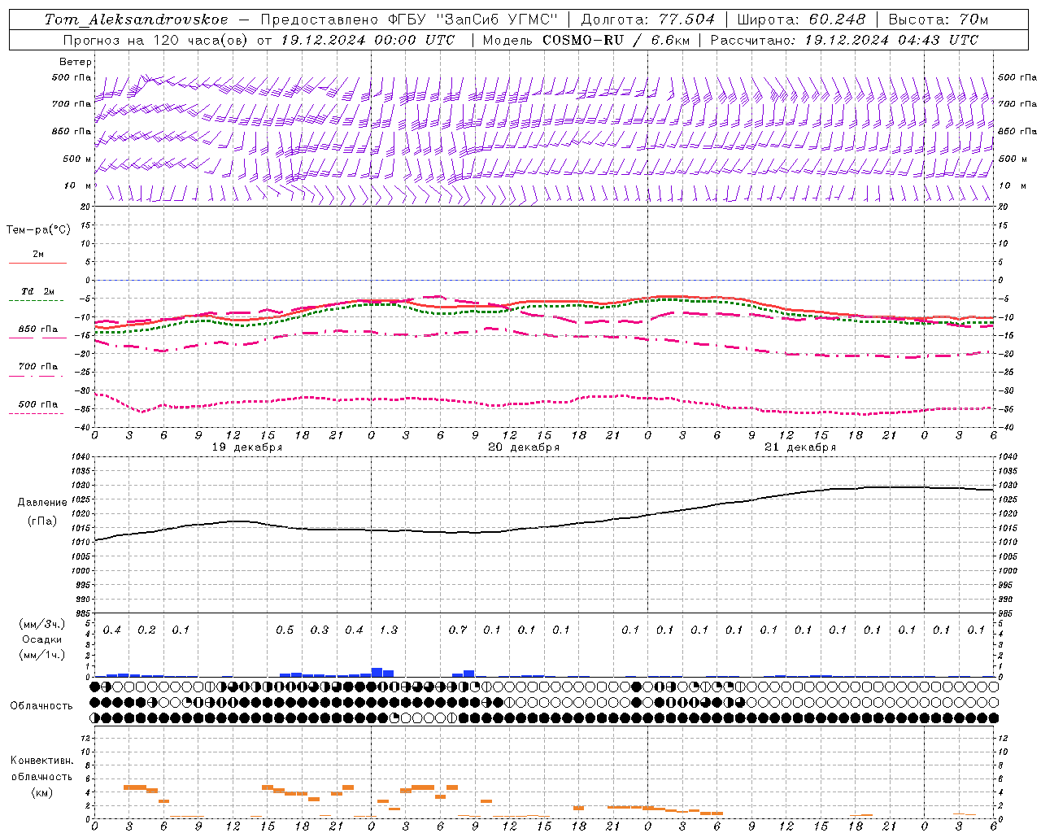Click the Тем-ра(°C) axis title
Viewport: 1041px width, 833px height.
pyautogui.click(x=38, y=230)
